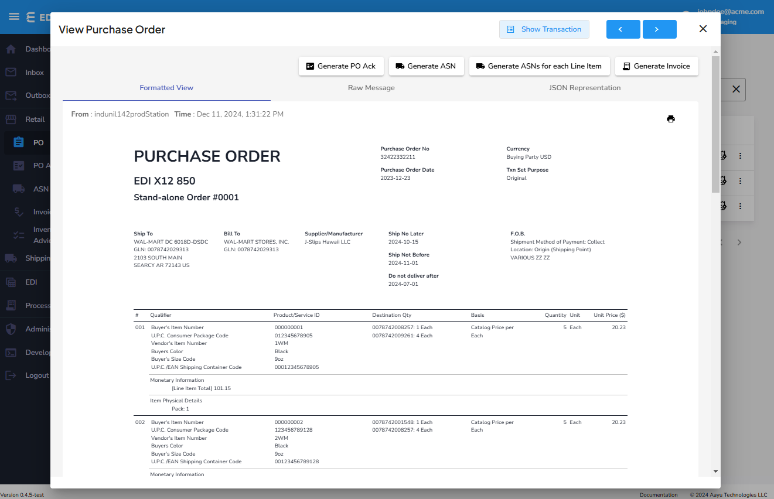Switch to the Raw Message tab
The image size is (774, 499).
pyautogui.click(x=371, y=88)
